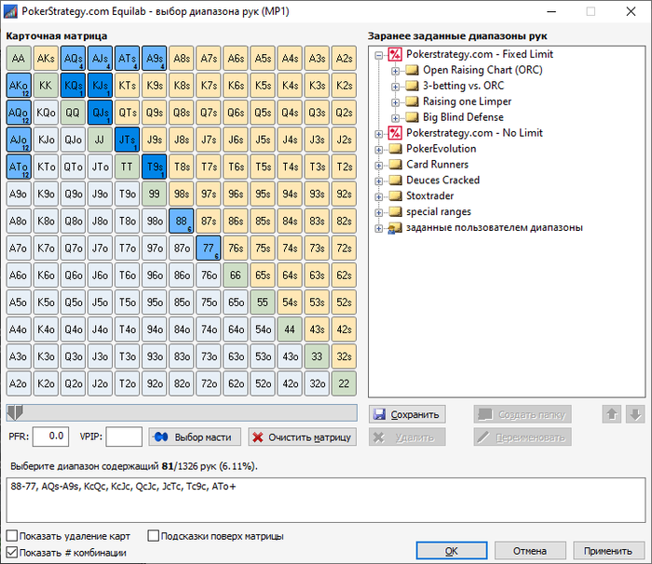Click the PFR input field
This screenshot has height=564, width=652.
tap(50, 436)
